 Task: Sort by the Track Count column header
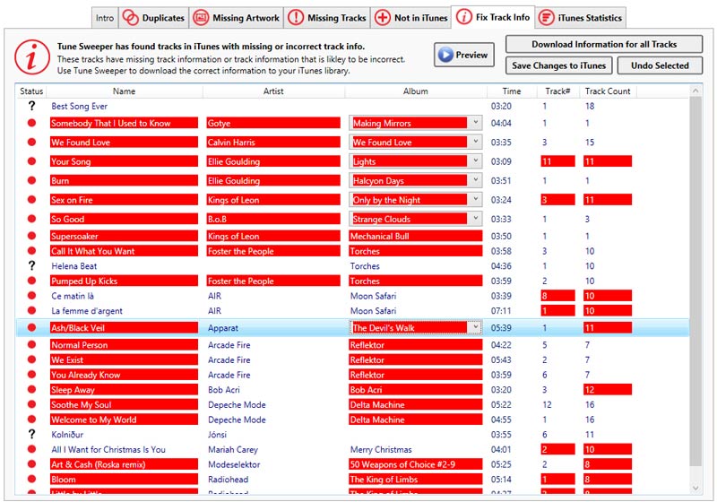(x=608, y=91)
